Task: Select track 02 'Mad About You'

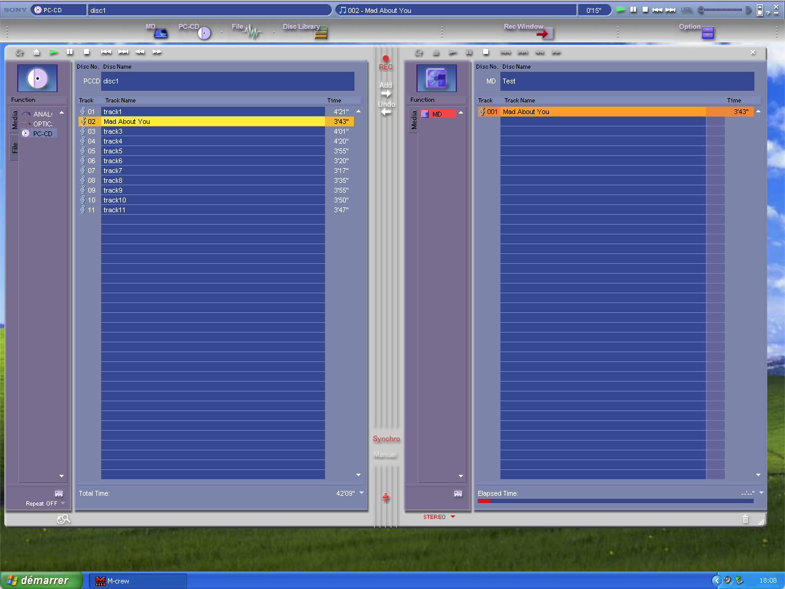Action: tap(216, 121)
